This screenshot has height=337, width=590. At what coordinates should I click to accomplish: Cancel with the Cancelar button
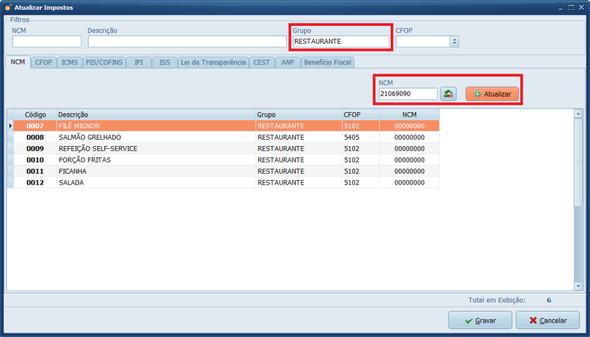(x=547, y=320)
